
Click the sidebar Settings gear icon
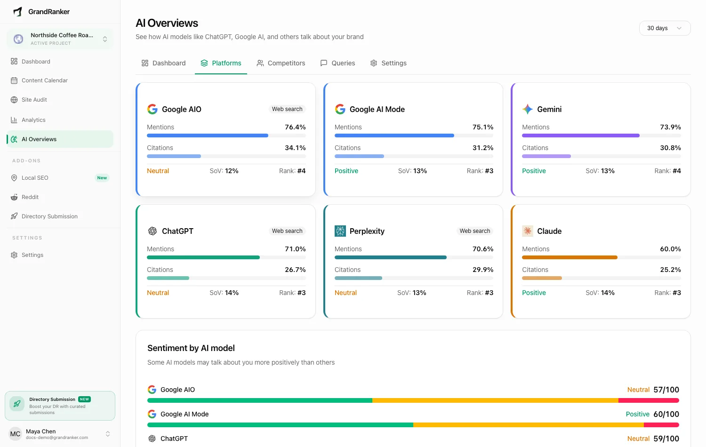click(14, 255)
